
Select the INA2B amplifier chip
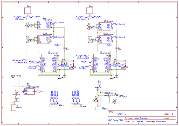(x=44, y=40)
